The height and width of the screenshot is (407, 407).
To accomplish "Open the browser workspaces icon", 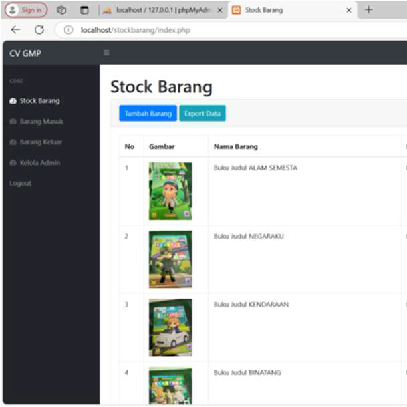I will (x=61, y=10).
